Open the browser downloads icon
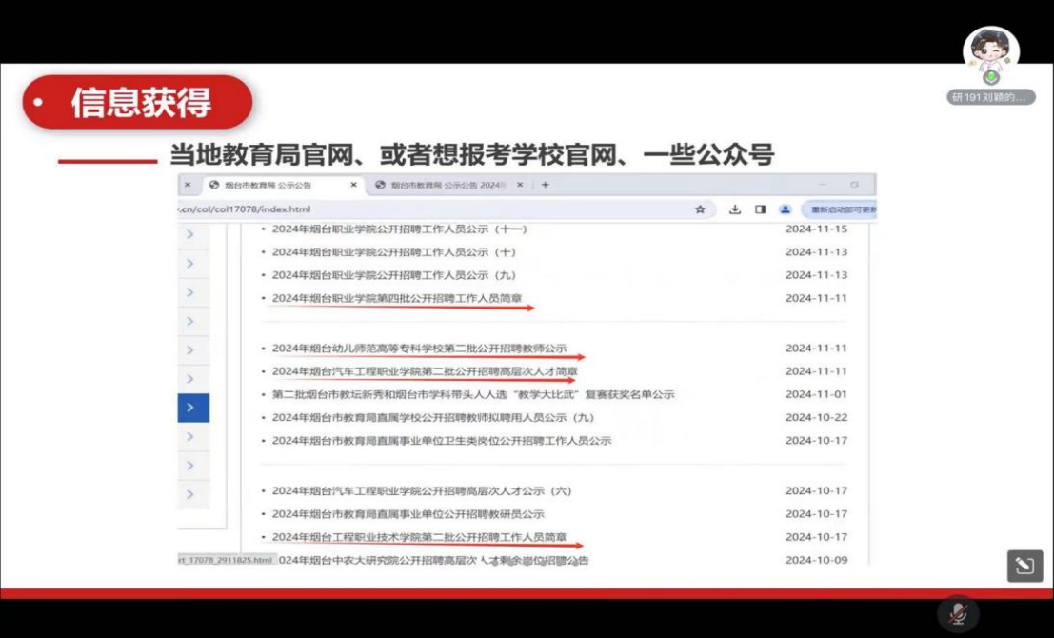The image size is (1054, 638). click(x=735, y=209)
